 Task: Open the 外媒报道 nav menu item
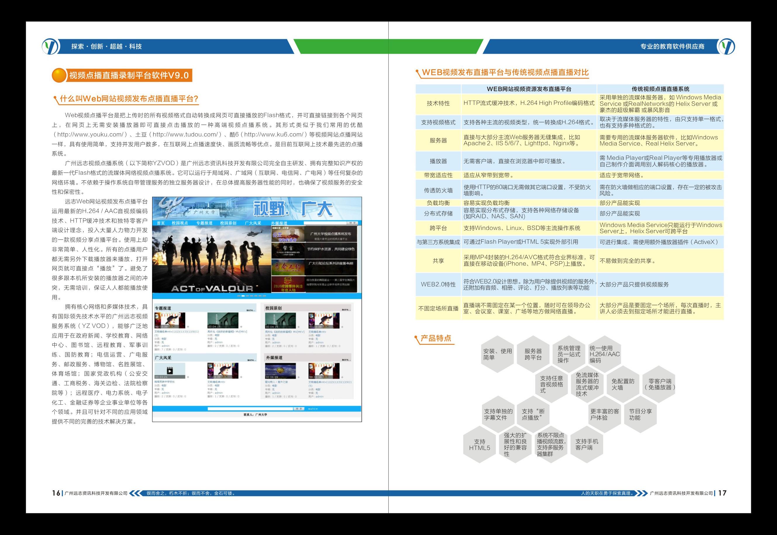click(x=279, y=223)
